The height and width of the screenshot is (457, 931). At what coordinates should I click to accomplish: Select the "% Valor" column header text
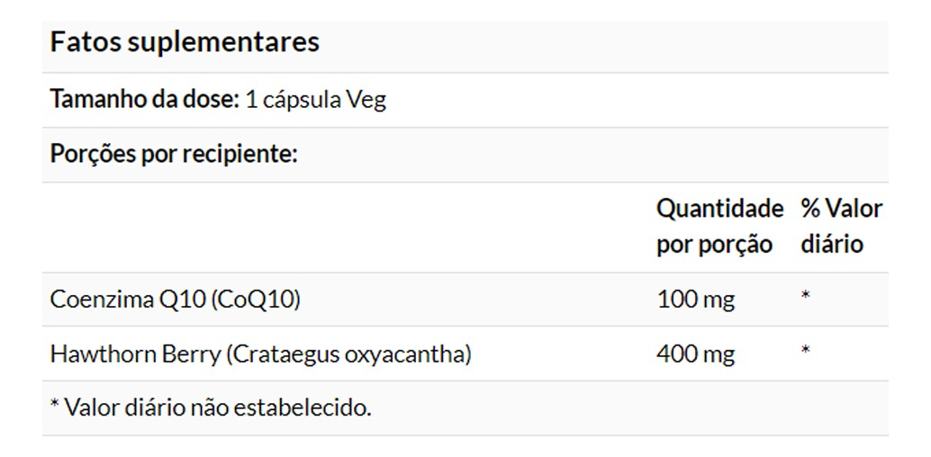pos(841,209)
